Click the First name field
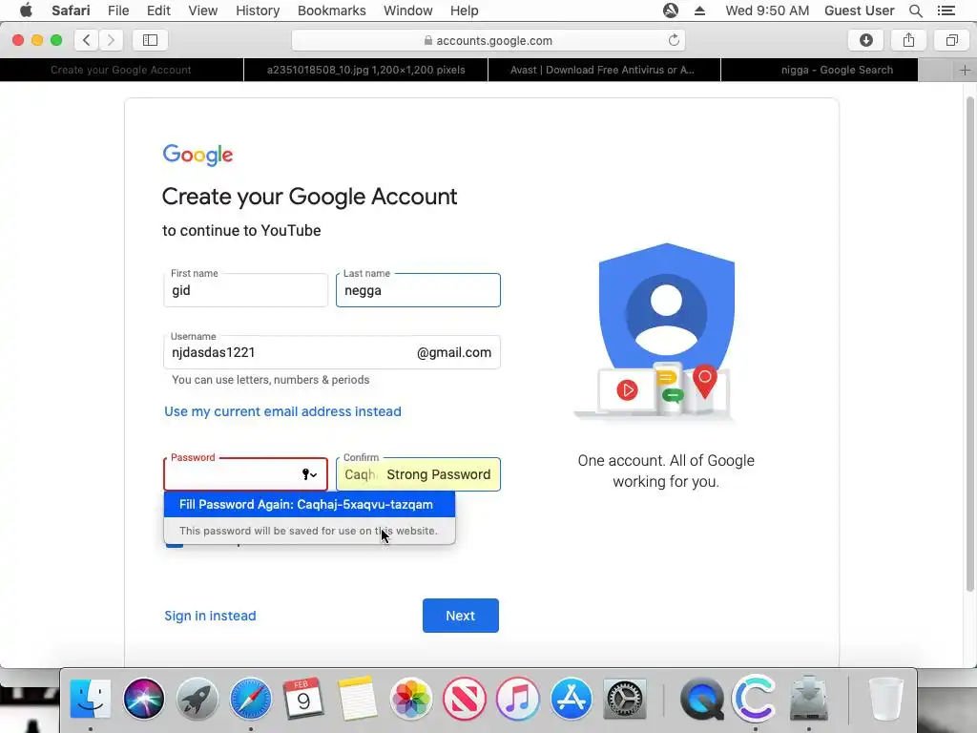This screenshot has height=733, width=977. tap(245, 290)
